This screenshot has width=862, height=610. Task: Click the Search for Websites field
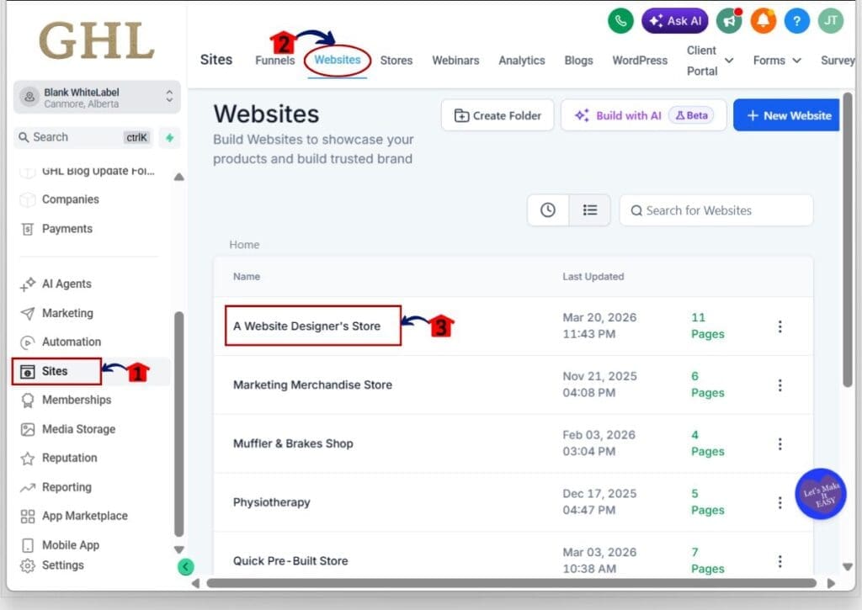(716, 210)
